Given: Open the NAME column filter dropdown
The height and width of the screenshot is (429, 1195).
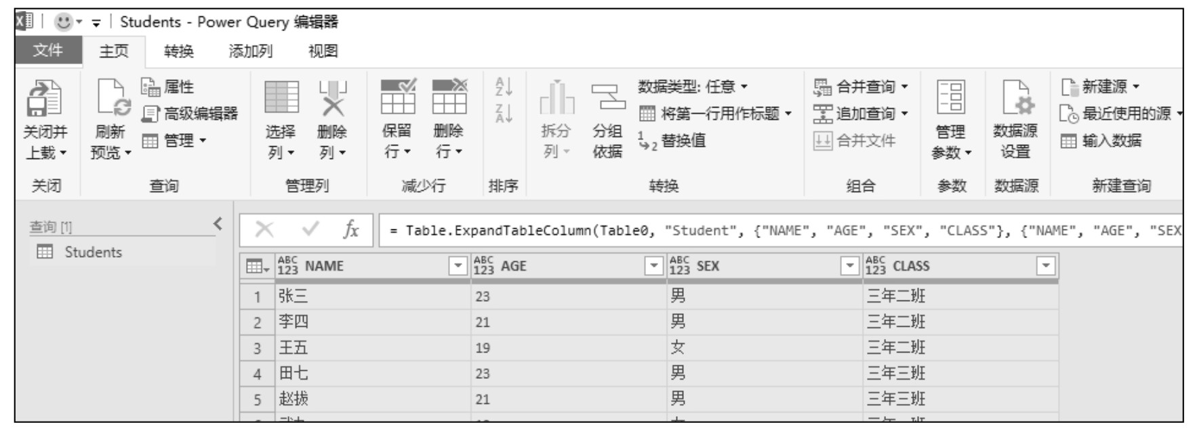Looking at the screenshot, I should pos(458,266).
